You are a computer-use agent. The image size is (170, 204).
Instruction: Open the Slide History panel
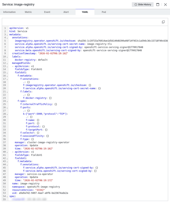pos(143,5)
